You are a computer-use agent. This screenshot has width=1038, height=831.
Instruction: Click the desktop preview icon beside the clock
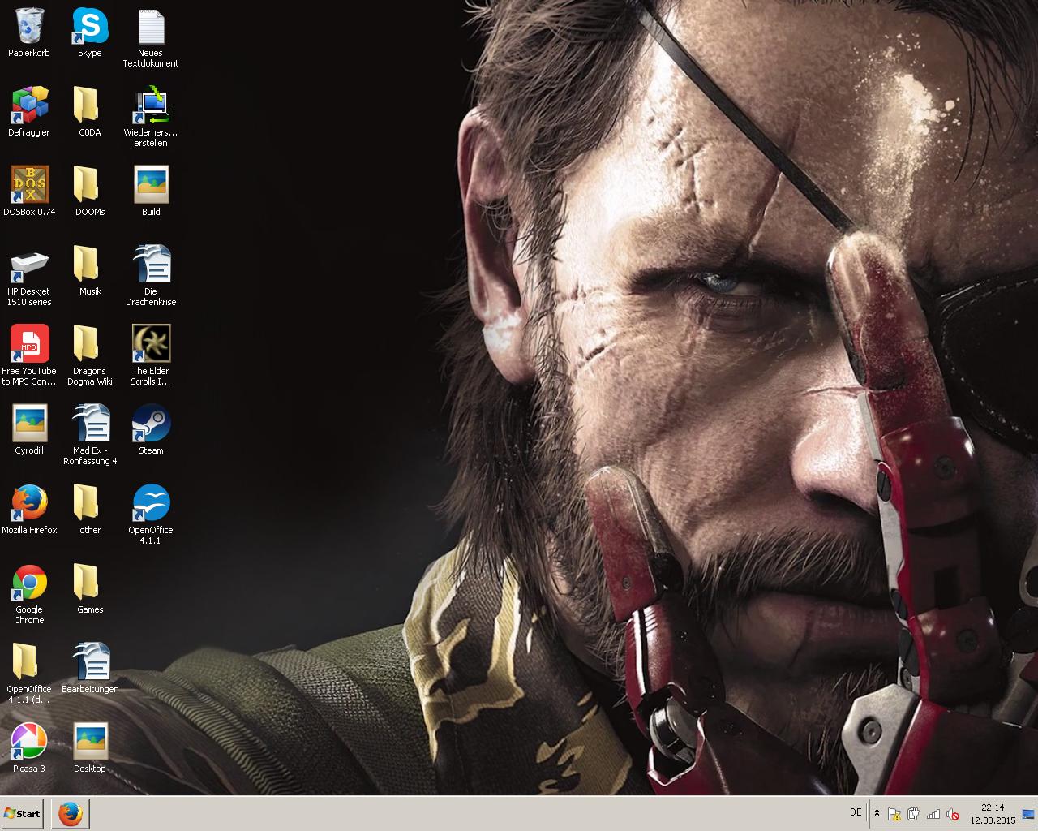click(x=1028, y=814)
